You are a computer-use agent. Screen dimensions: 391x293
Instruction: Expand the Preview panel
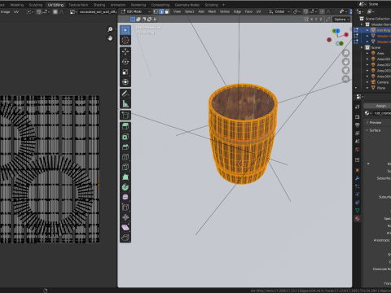coord(367,123)
